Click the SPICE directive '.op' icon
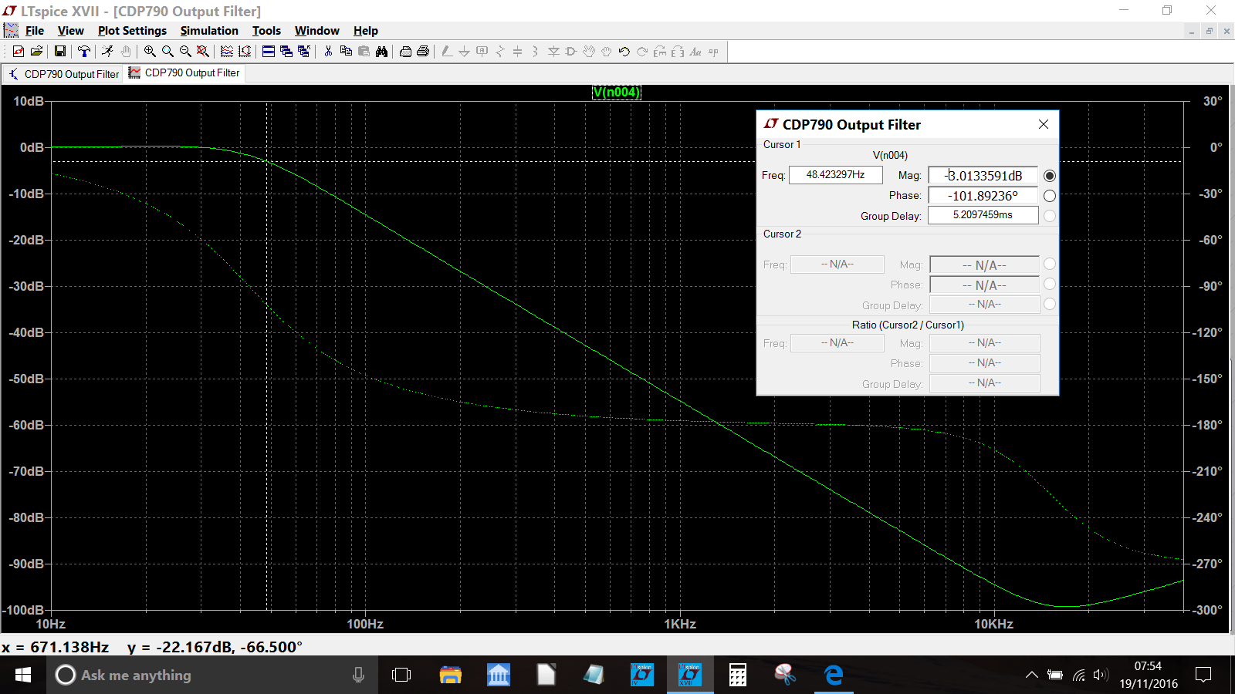This screenshot has width=1235, height=694. [x=713, y=52]
